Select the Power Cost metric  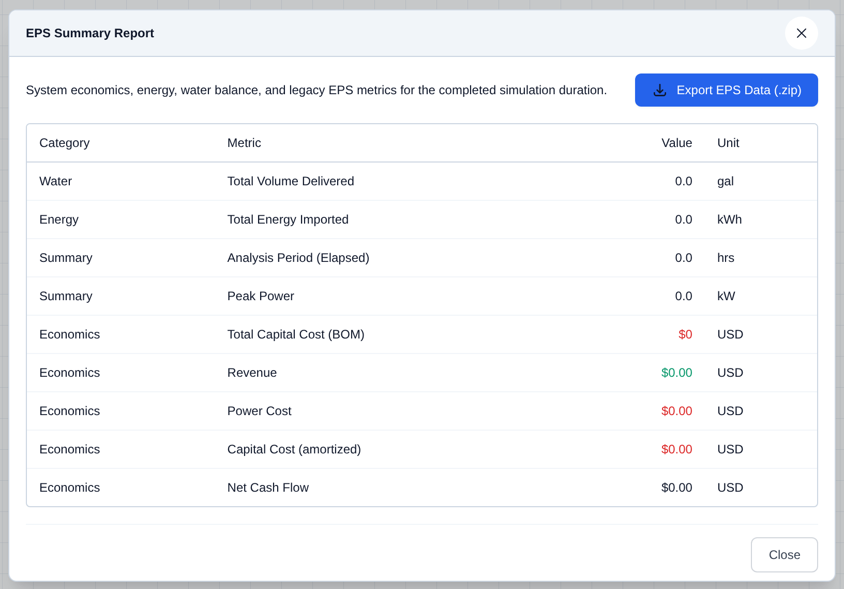tap(260, 411)
